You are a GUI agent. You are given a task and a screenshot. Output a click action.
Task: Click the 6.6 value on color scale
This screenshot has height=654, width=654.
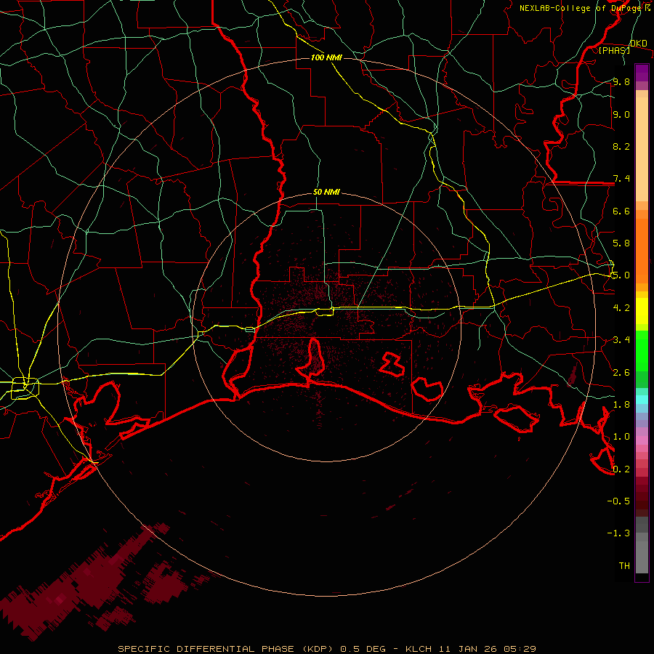[621, 211]
